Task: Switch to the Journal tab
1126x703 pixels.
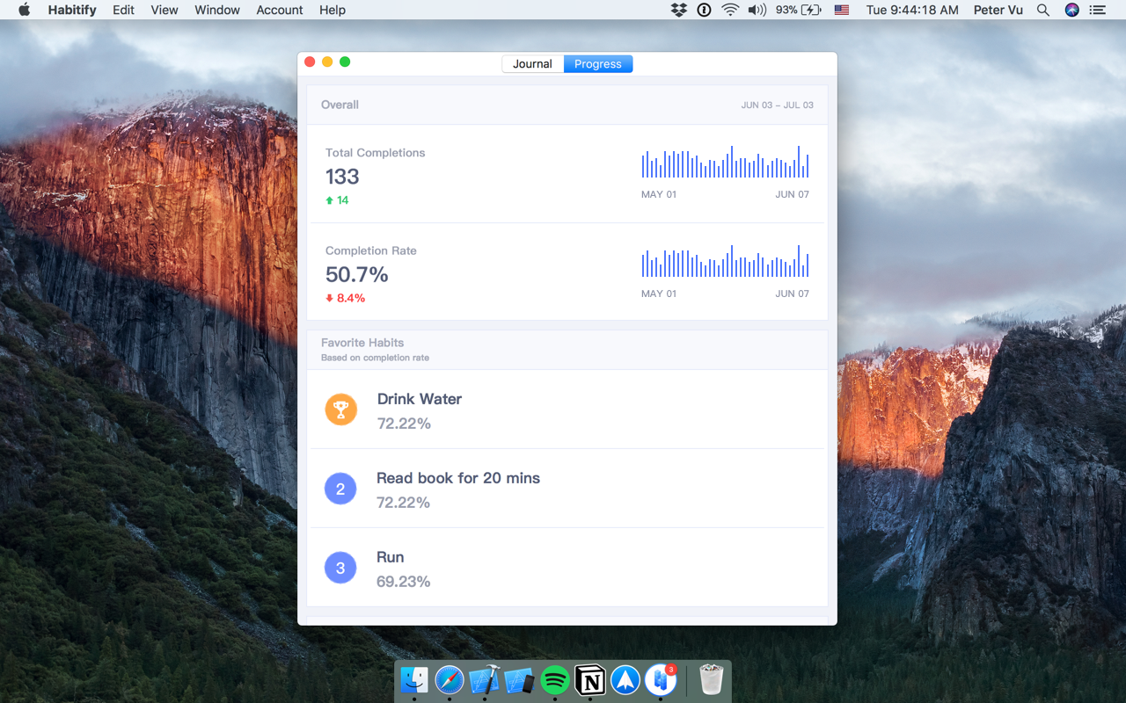Action: click(x=532, y=63)
